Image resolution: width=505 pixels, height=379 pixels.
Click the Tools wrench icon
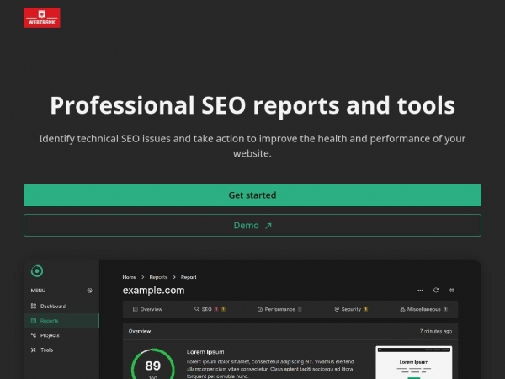pyautogui.click(x=34, y=350)
